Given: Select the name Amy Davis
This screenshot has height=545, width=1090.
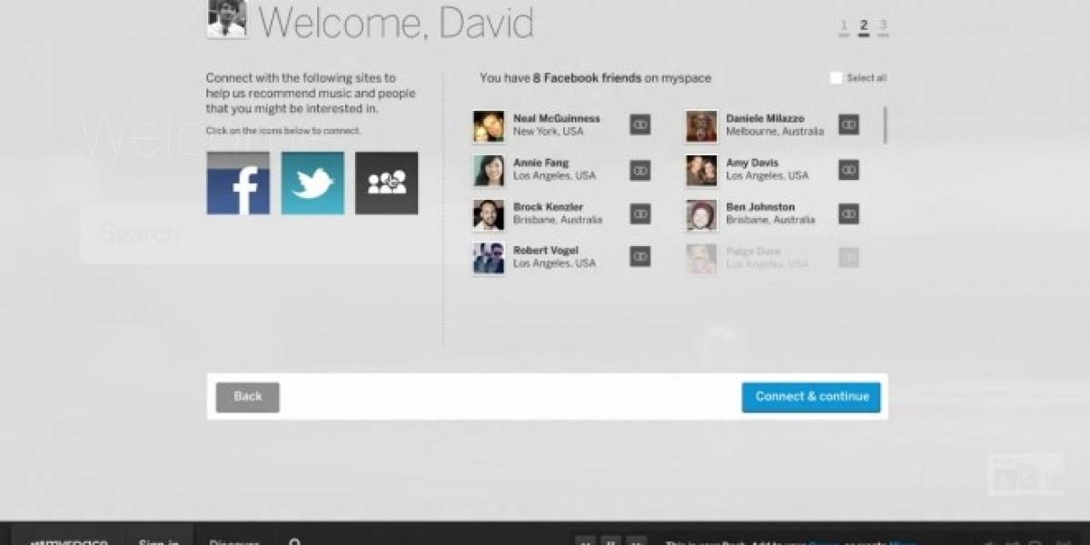Looking at the screenshot, I should [752, 163].
